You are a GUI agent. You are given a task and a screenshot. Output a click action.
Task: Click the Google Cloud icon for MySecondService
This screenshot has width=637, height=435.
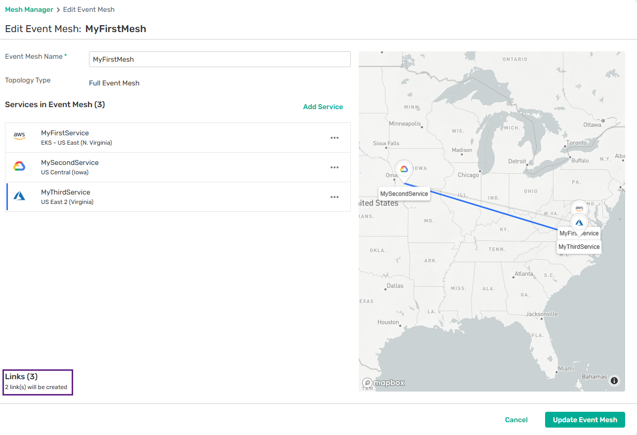(19, 166)
